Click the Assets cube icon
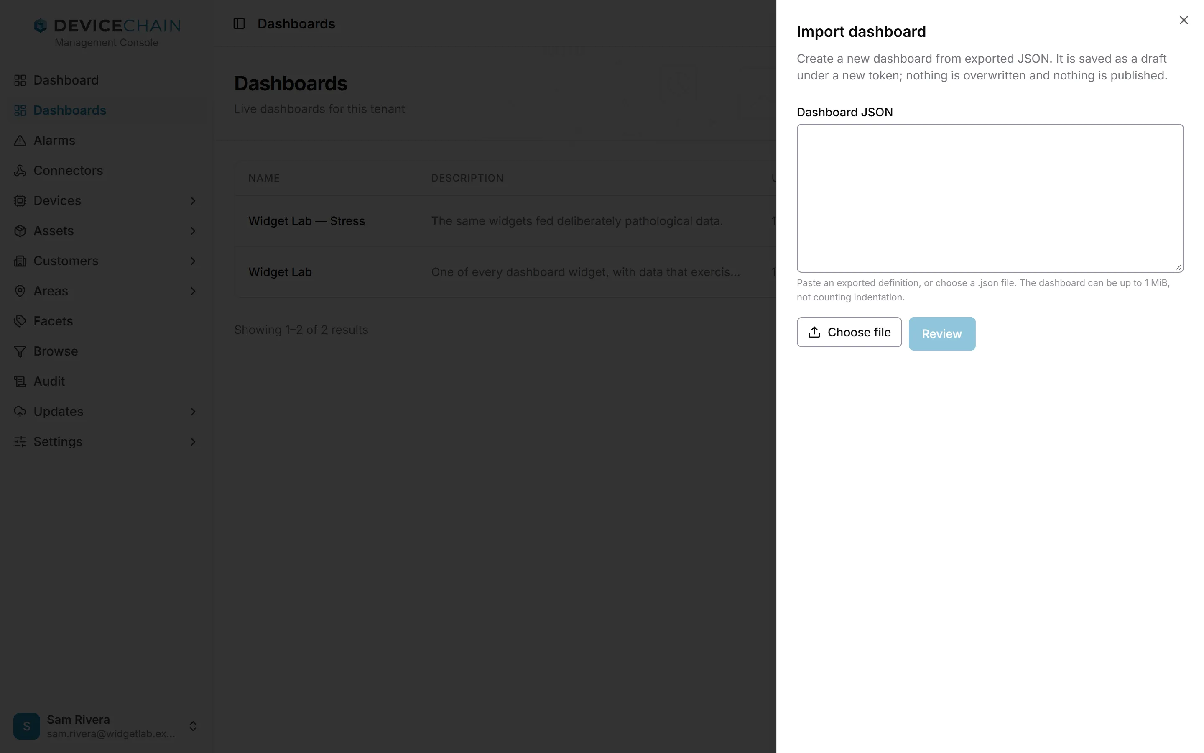 [x=20, y=231]
